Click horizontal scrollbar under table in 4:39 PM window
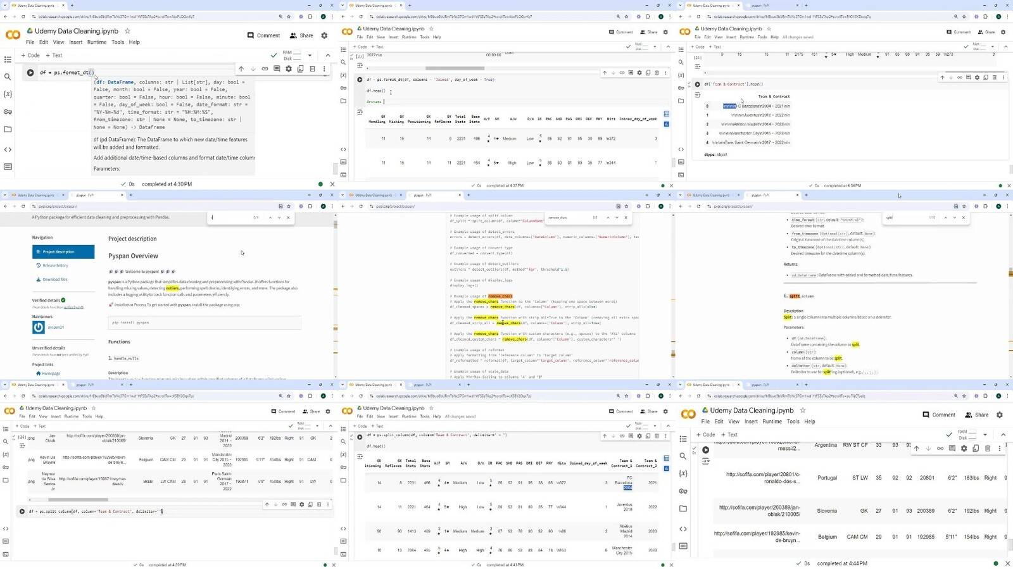 pos(78,500)
